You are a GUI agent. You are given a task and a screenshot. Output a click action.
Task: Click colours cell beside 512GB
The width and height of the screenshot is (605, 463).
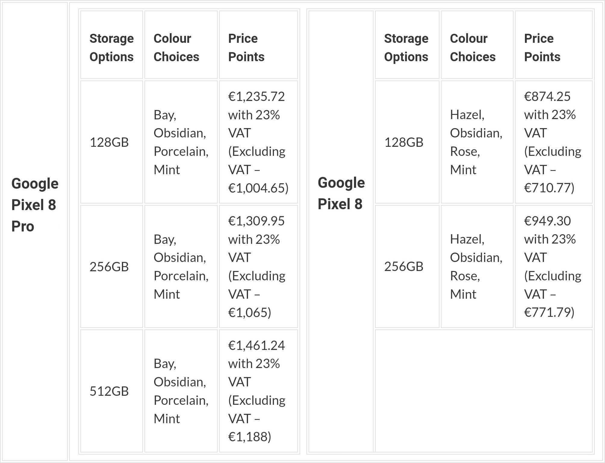click(x=181, y=391)
